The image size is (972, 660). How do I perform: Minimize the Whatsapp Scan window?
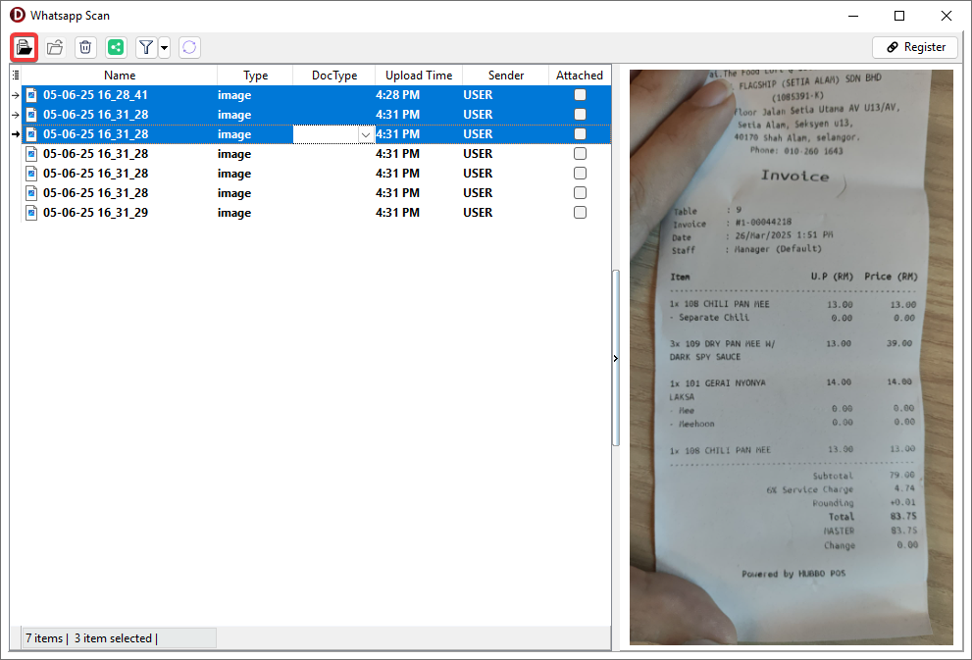tap(853, 16)
